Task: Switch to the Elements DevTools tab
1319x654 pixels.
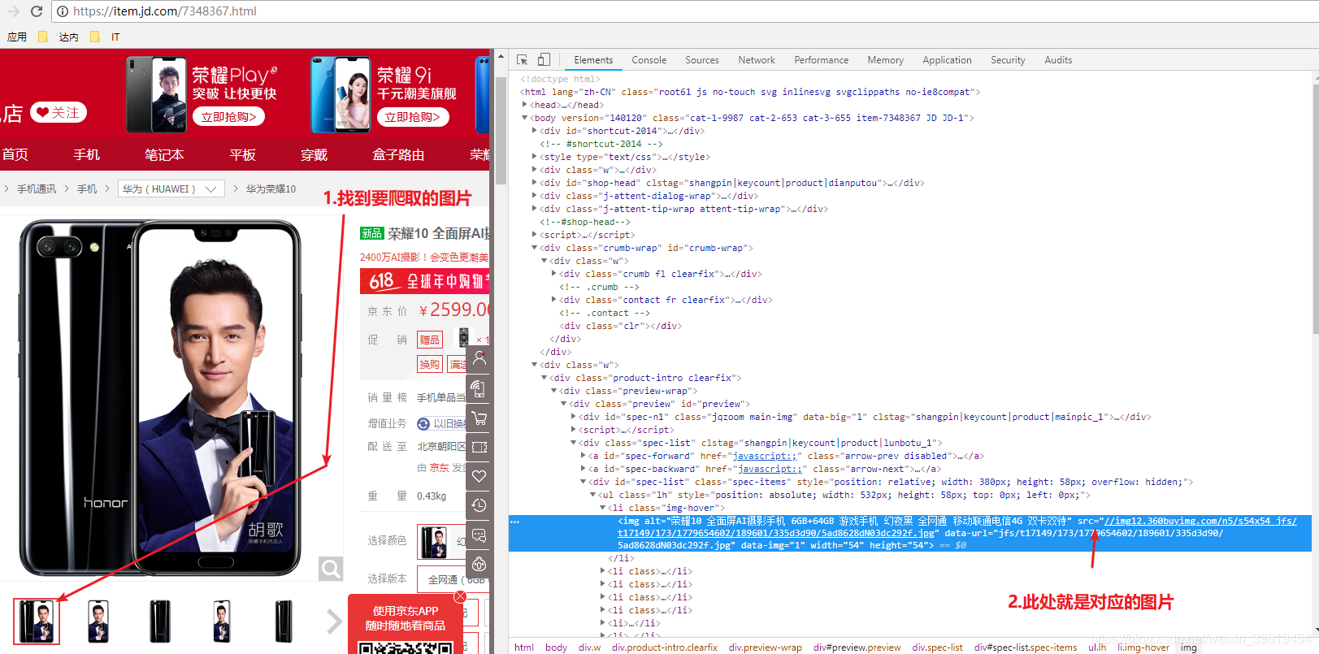Action: [x=593, y=60]
